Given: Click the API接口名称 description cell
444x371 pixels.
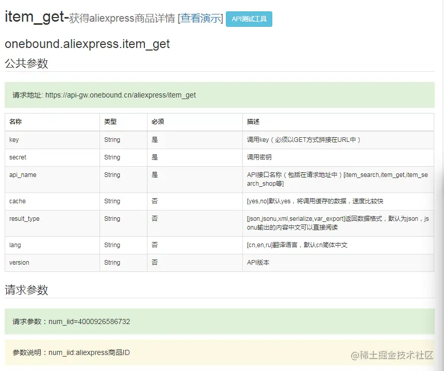Looking at the screenshot, I should [x=338, y=180].
